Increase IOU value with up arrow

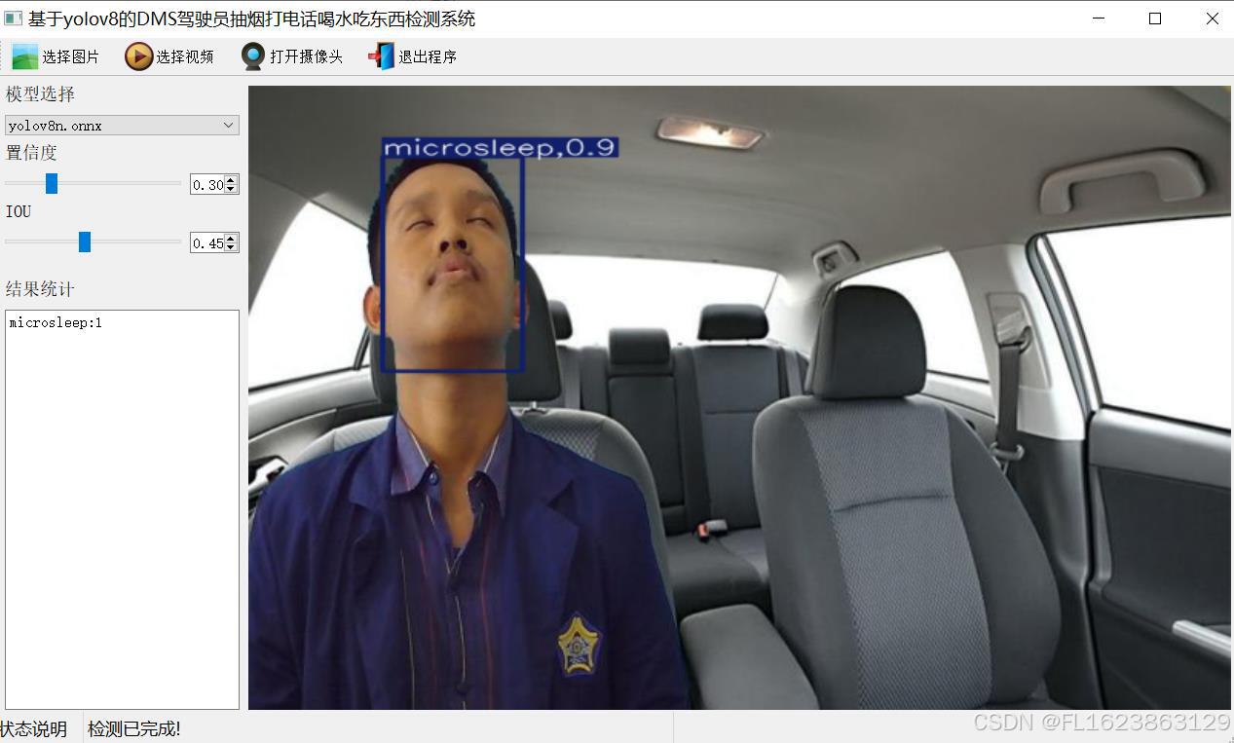coord(231,239)
